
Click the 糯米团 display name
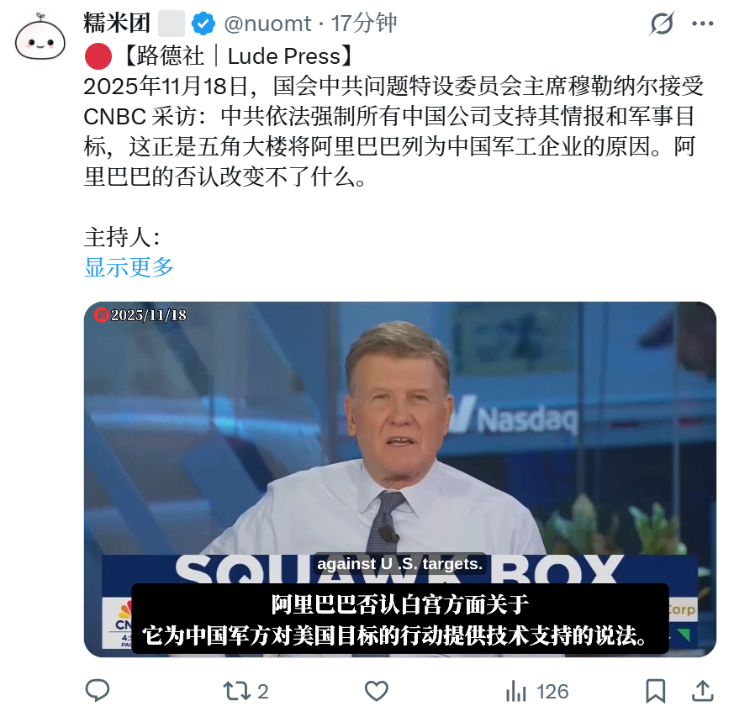point(117,23)
